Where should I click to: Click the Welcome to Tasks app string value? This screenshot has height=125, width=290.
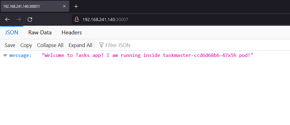pyautogui.click(x=147, y=55)
